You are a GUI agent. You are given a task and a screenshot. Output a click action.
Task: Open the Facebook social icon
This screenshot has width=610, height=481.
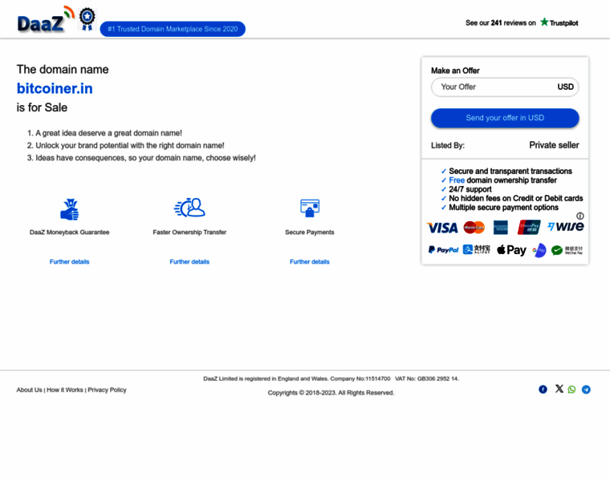click(543, 390)
